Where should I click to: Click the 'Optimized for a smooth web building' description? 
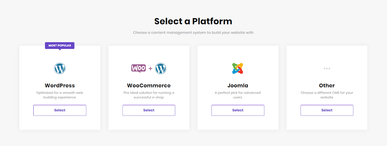(60, 95)
